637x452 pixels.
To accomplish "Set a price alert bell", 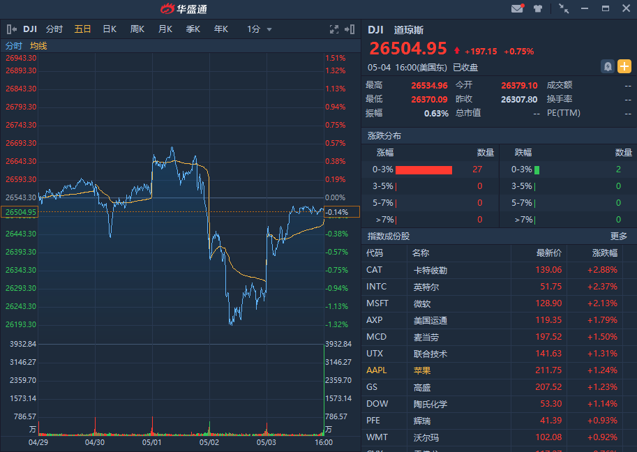I will click(608, 66).
